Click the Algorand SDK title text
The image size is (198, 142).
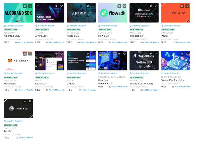12,36
